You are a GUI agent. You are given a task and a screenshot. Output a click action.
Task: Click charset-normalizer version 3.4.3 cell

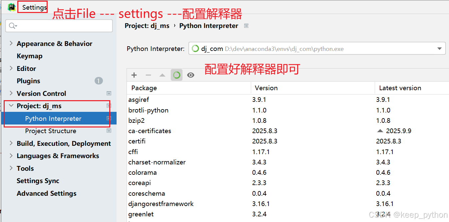click(259, 162)
